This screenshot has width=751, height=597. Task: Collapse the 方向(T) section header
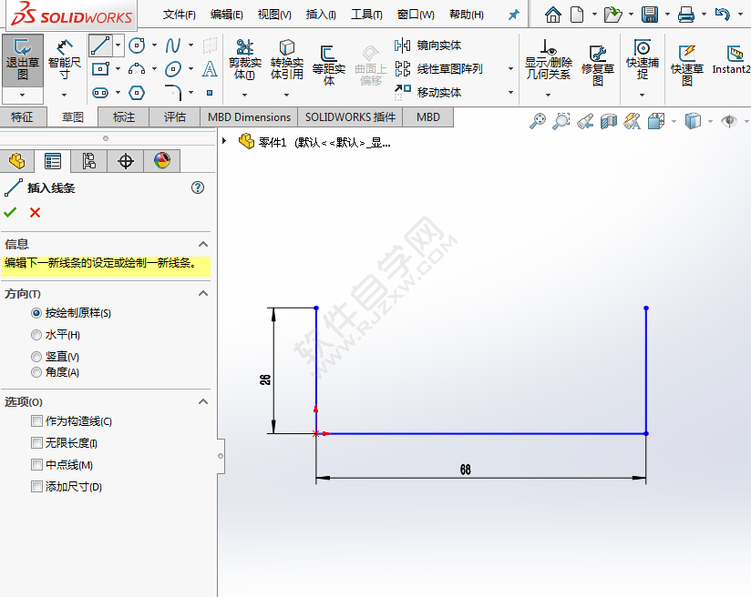click(x=201, y=292)
